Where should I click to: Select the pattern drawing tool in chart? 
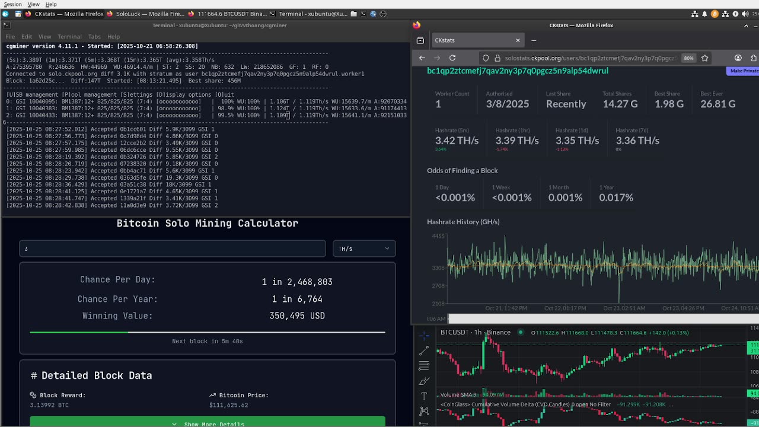point(424,411)
